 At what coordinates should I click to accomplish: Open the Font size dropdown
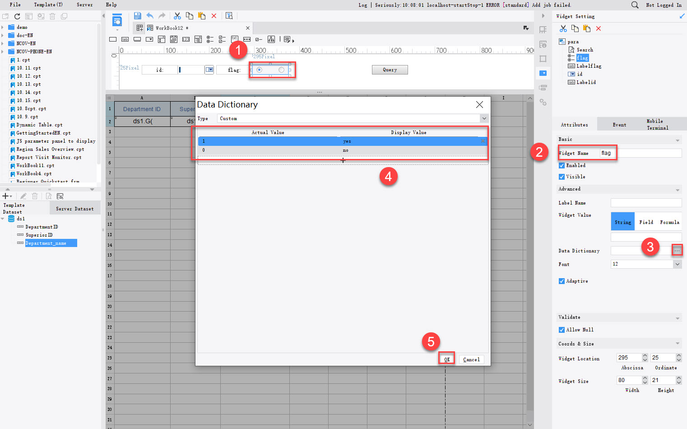[677, 264]
